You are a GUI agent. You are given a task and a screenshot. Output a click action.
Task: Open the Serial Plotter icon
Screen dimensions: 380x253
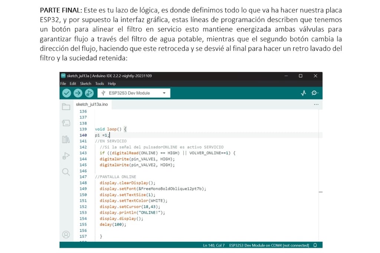pyautogui.click(x=304, y=93)
